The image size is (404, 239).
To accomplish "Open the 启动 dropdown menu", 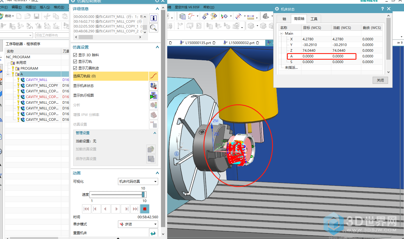I will [x=13, y=16].
